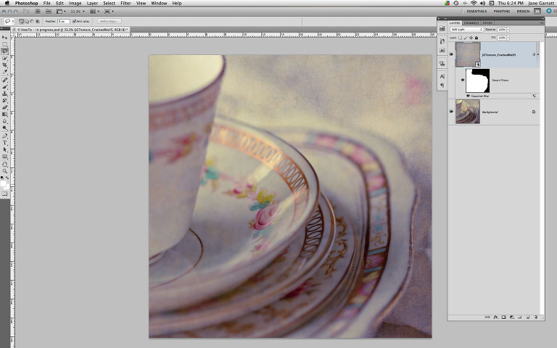The width and height of the screenshot is (557, 348).
Task: Click the link layers icon in Layers panel
Action: click(487, 317)
